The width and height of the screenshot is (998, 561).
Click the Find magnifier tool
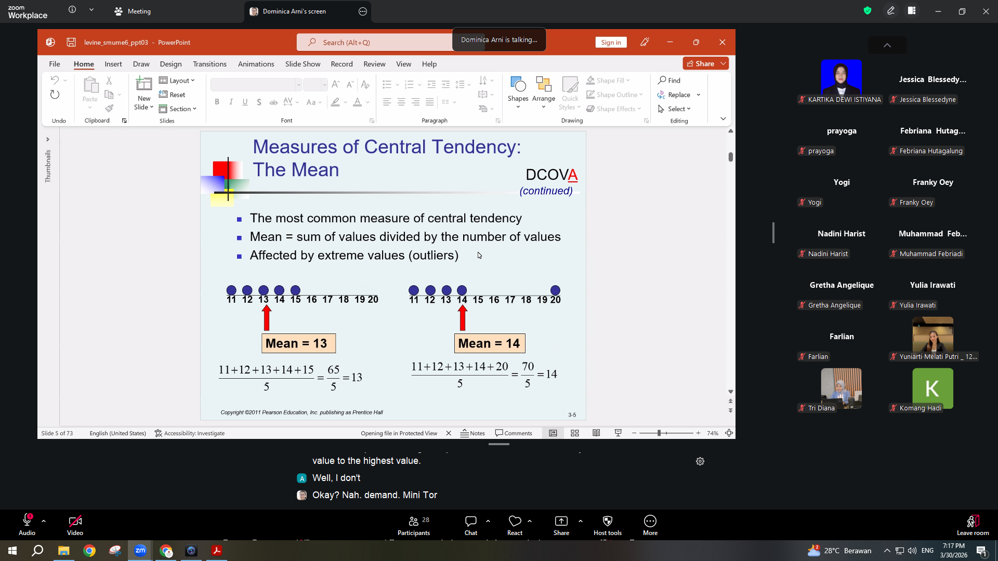(669, 80)
